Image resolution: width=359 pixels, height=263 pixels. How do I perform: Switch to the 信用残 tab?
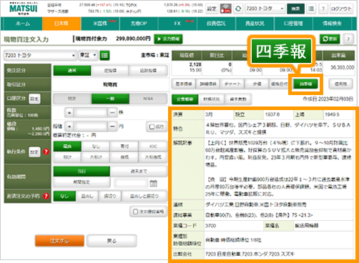(340, 84)
